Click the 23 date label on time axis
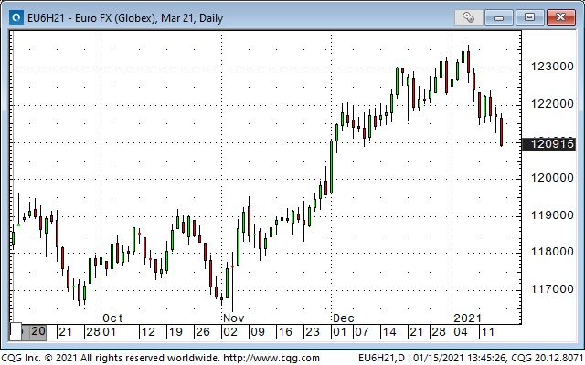Image resolution: width=585 pixels, height=365 pixels. [313, 332]
